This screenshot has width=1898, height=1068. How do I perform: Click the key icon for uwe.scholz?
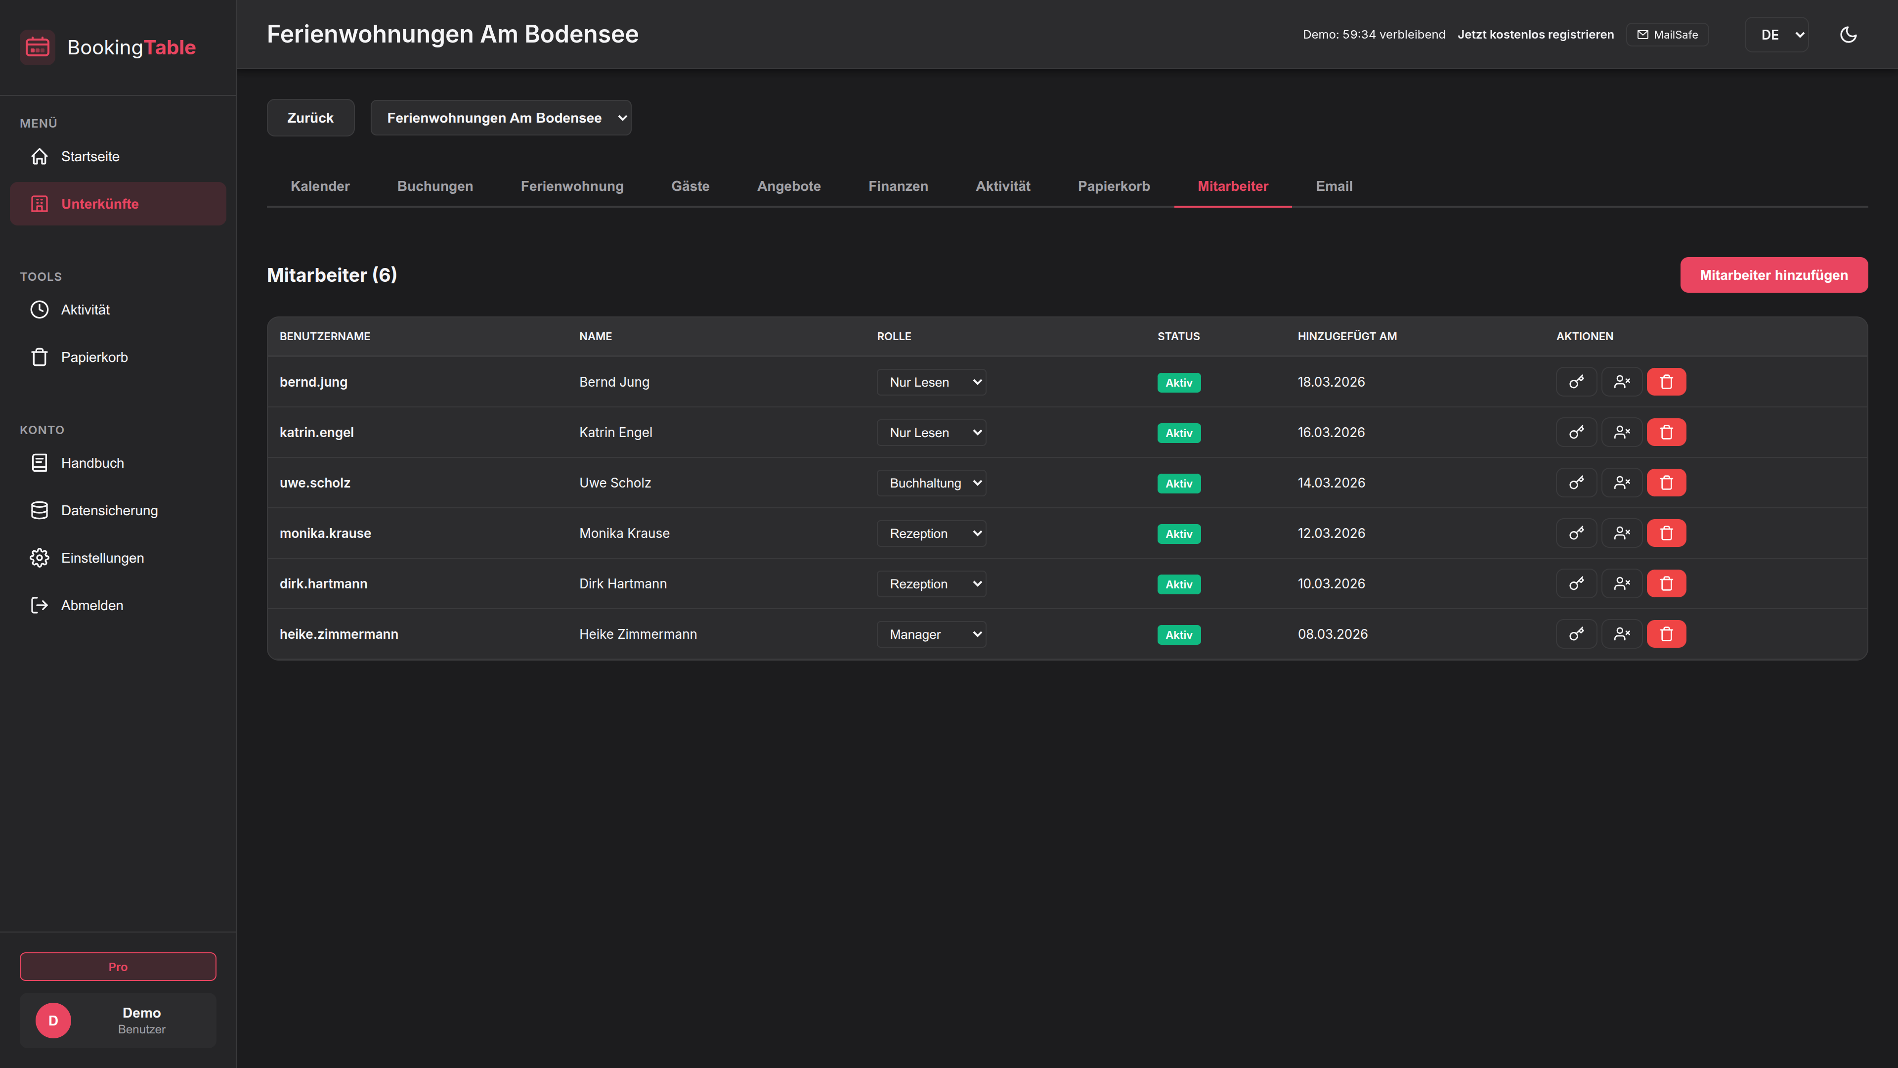pyautogui.click(x=1576, y=483)
